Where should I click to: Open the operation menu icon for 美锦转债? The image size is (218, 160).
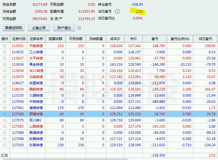pos(5,108)
